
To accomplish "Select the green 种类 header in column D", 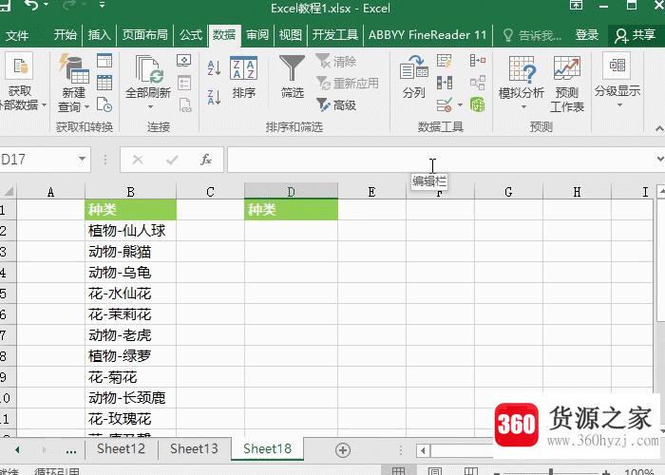I will click(x=291, y=210).
